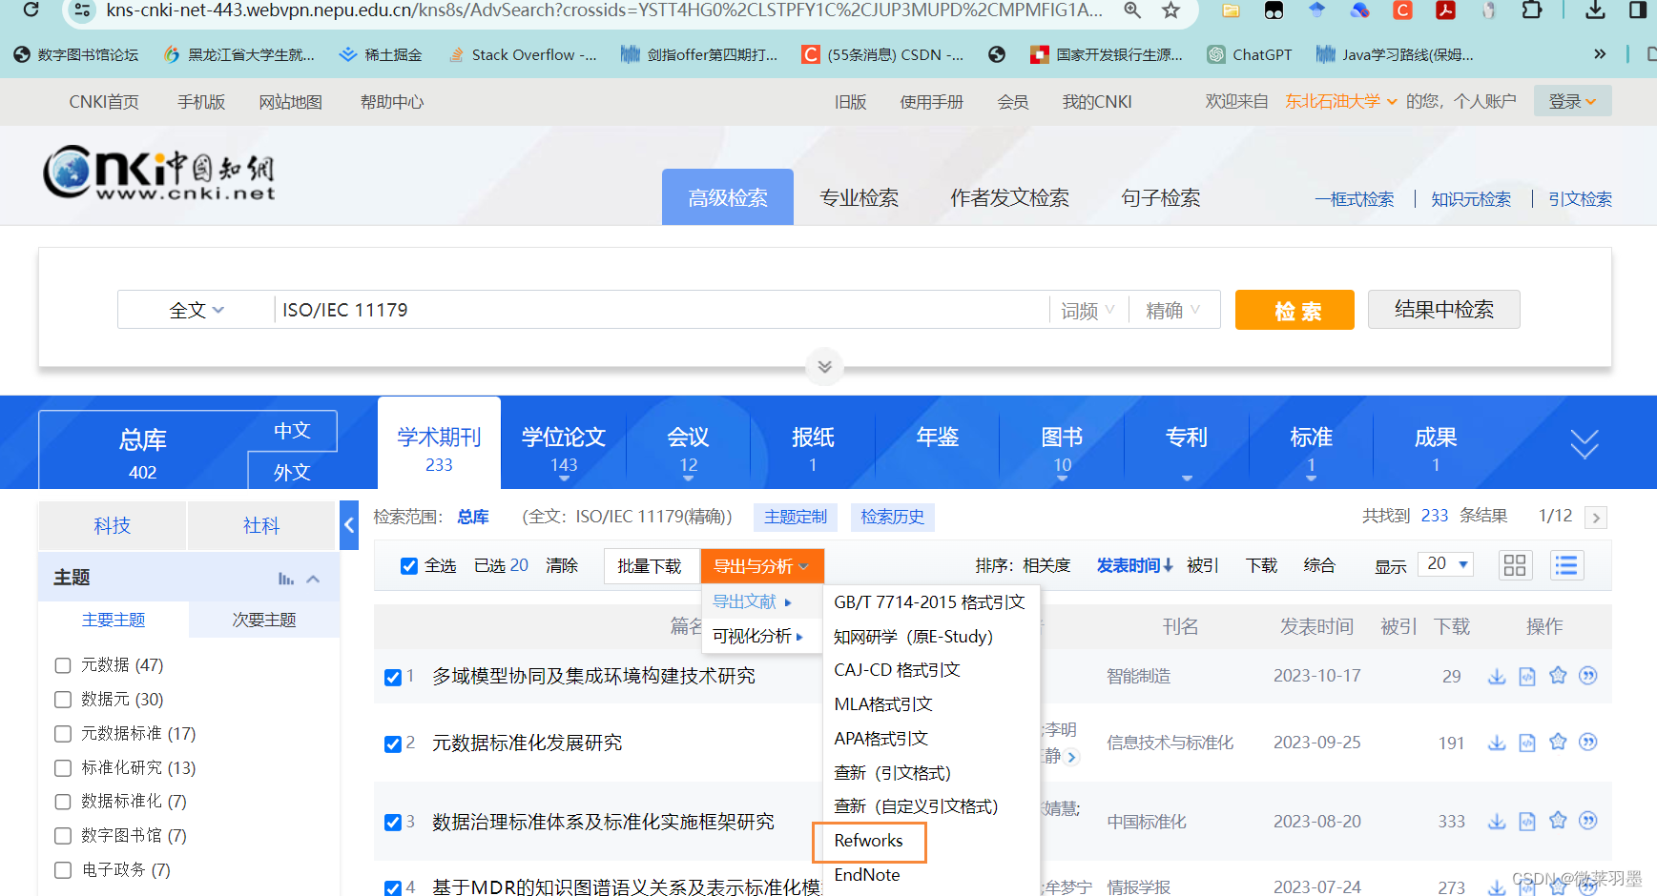Open the 主题 chart visualization icon

tap(286, 579)
